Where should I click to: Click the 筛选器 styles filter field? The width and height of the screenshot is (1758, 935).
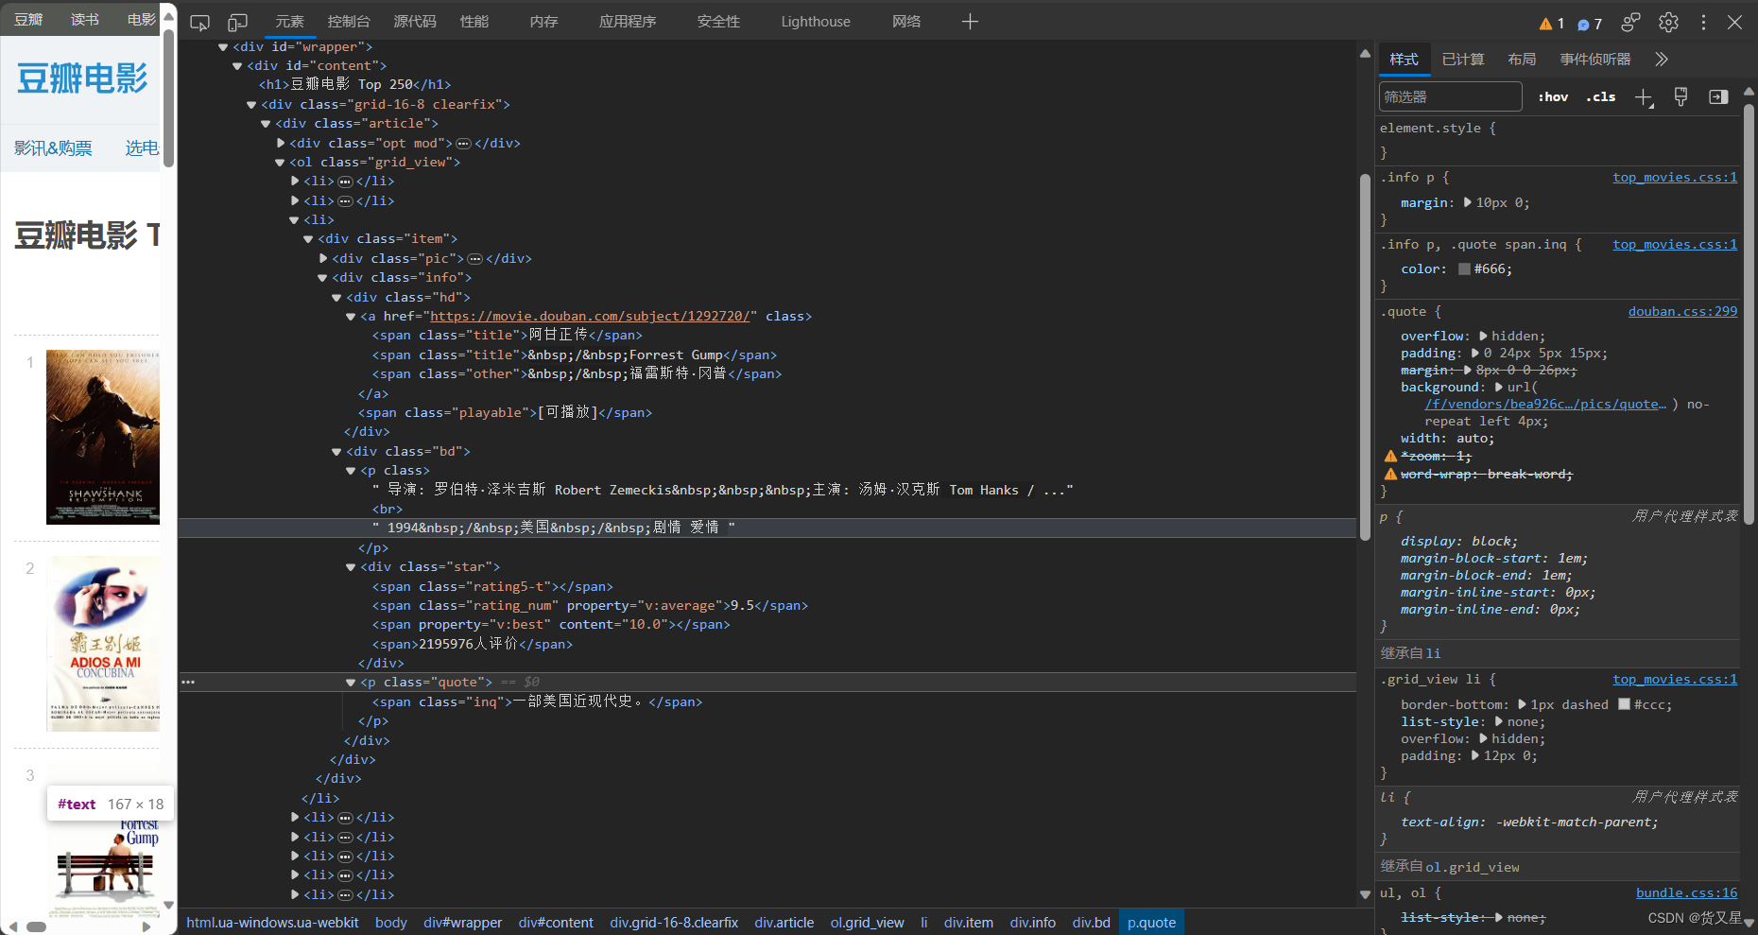click(1450, 96)
